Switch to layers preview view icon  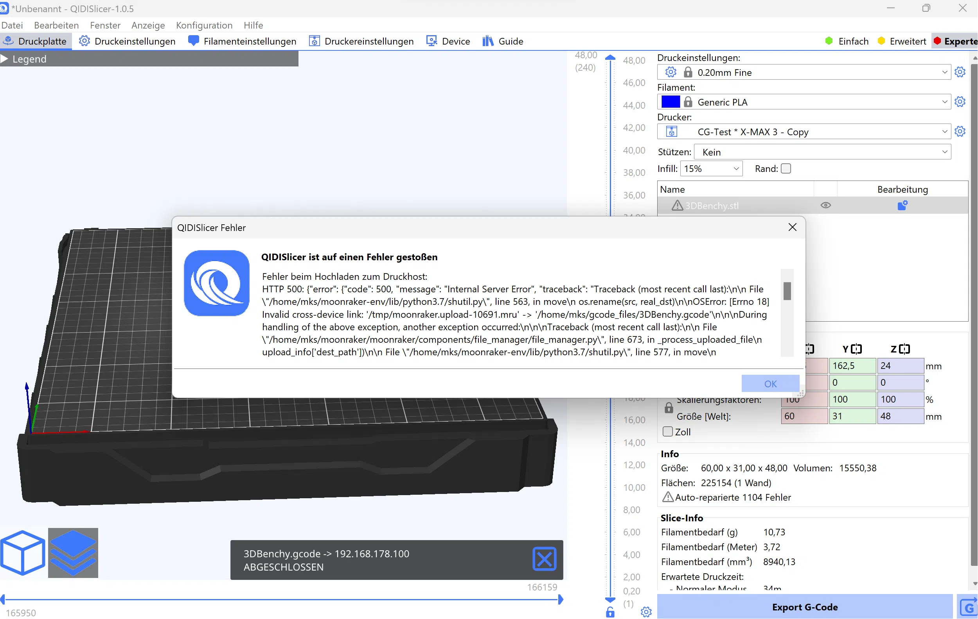coord(73,553)
